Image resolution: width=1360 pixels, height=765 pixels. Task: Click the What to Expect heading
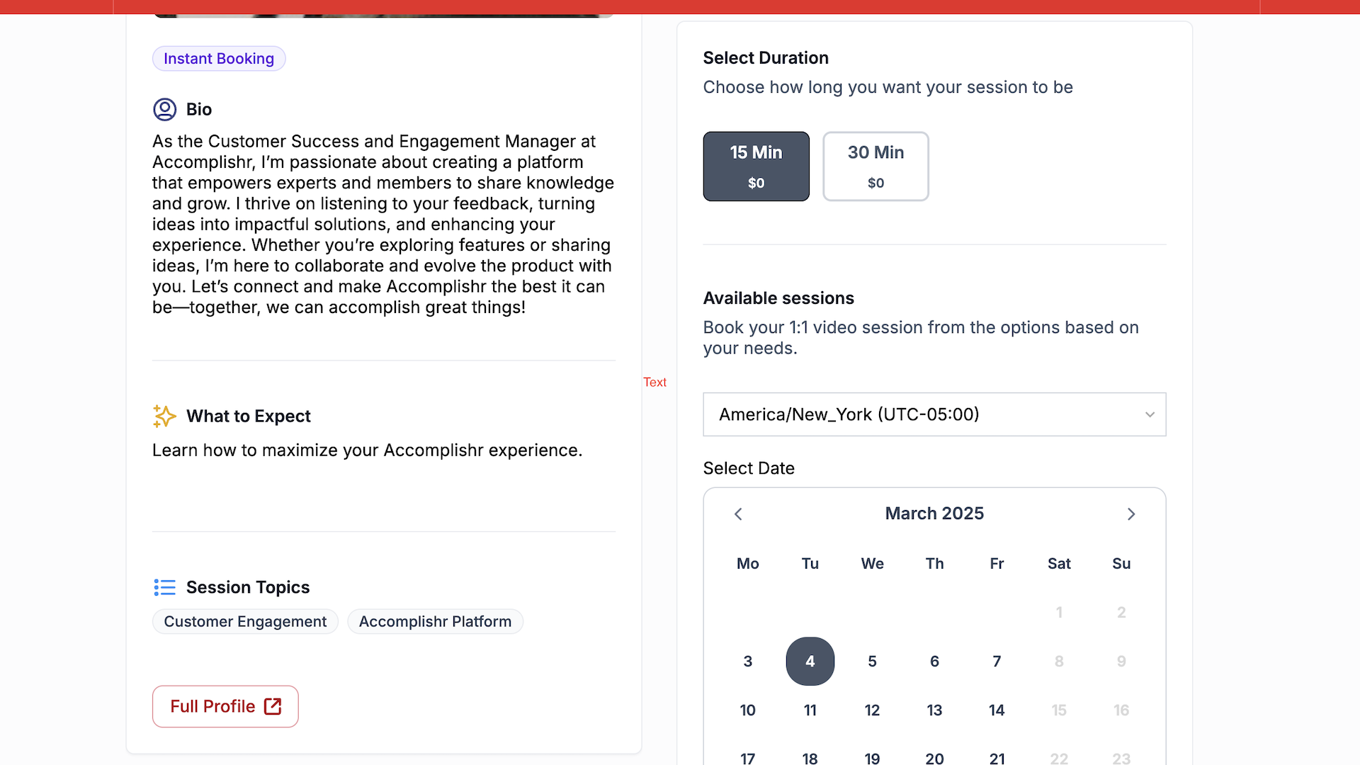249,416
